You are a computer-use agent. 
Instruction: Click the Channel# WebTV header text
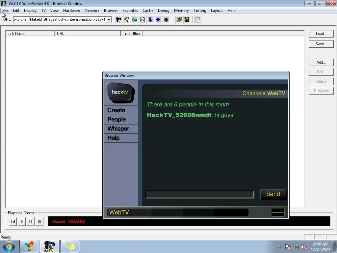point(264,94)
